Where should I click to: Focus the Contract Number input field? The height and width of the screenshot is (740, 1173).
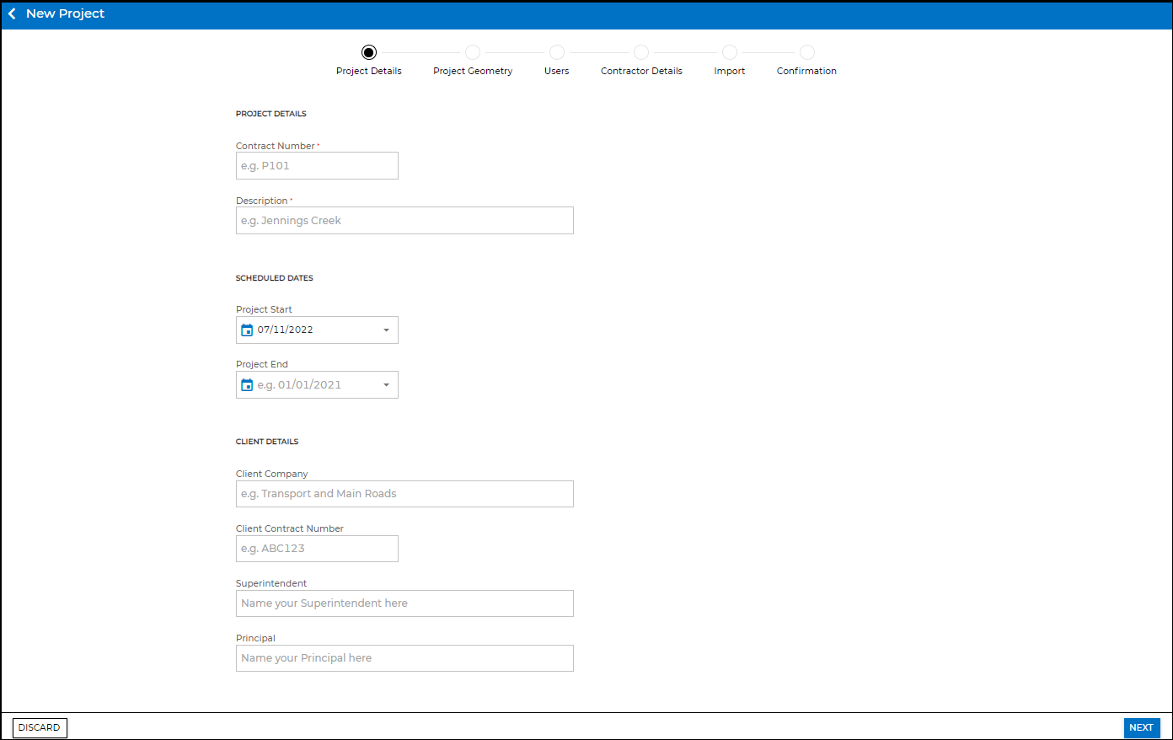click(317, 166)
